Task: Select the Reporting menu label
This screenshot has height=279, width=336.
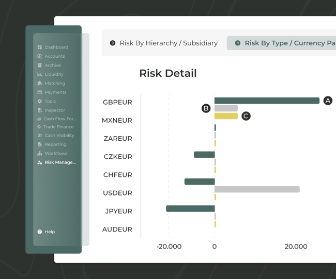Action: (55, 144)
